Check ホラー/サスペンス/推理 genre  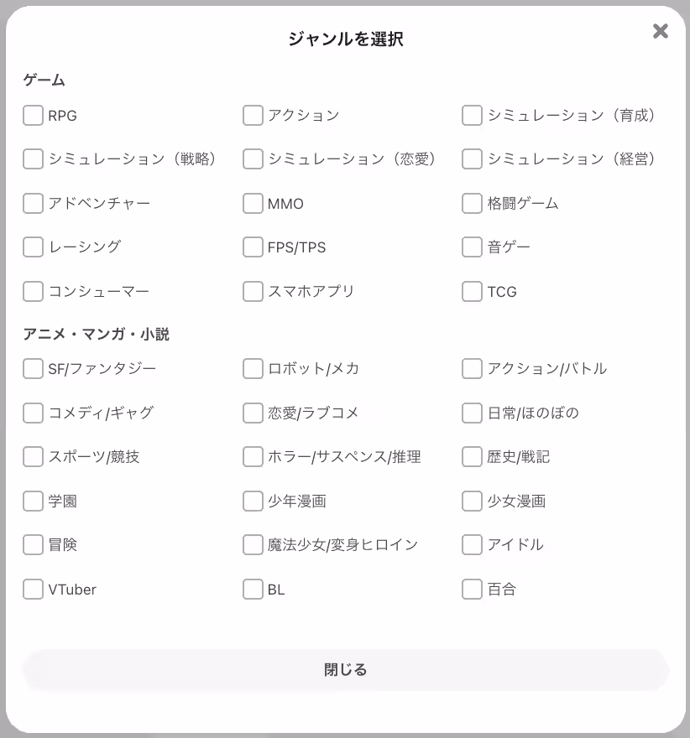coord(252,456)
